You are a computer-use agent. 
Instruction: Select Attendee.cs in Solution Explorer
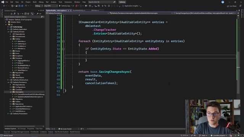tap(21, 41)
